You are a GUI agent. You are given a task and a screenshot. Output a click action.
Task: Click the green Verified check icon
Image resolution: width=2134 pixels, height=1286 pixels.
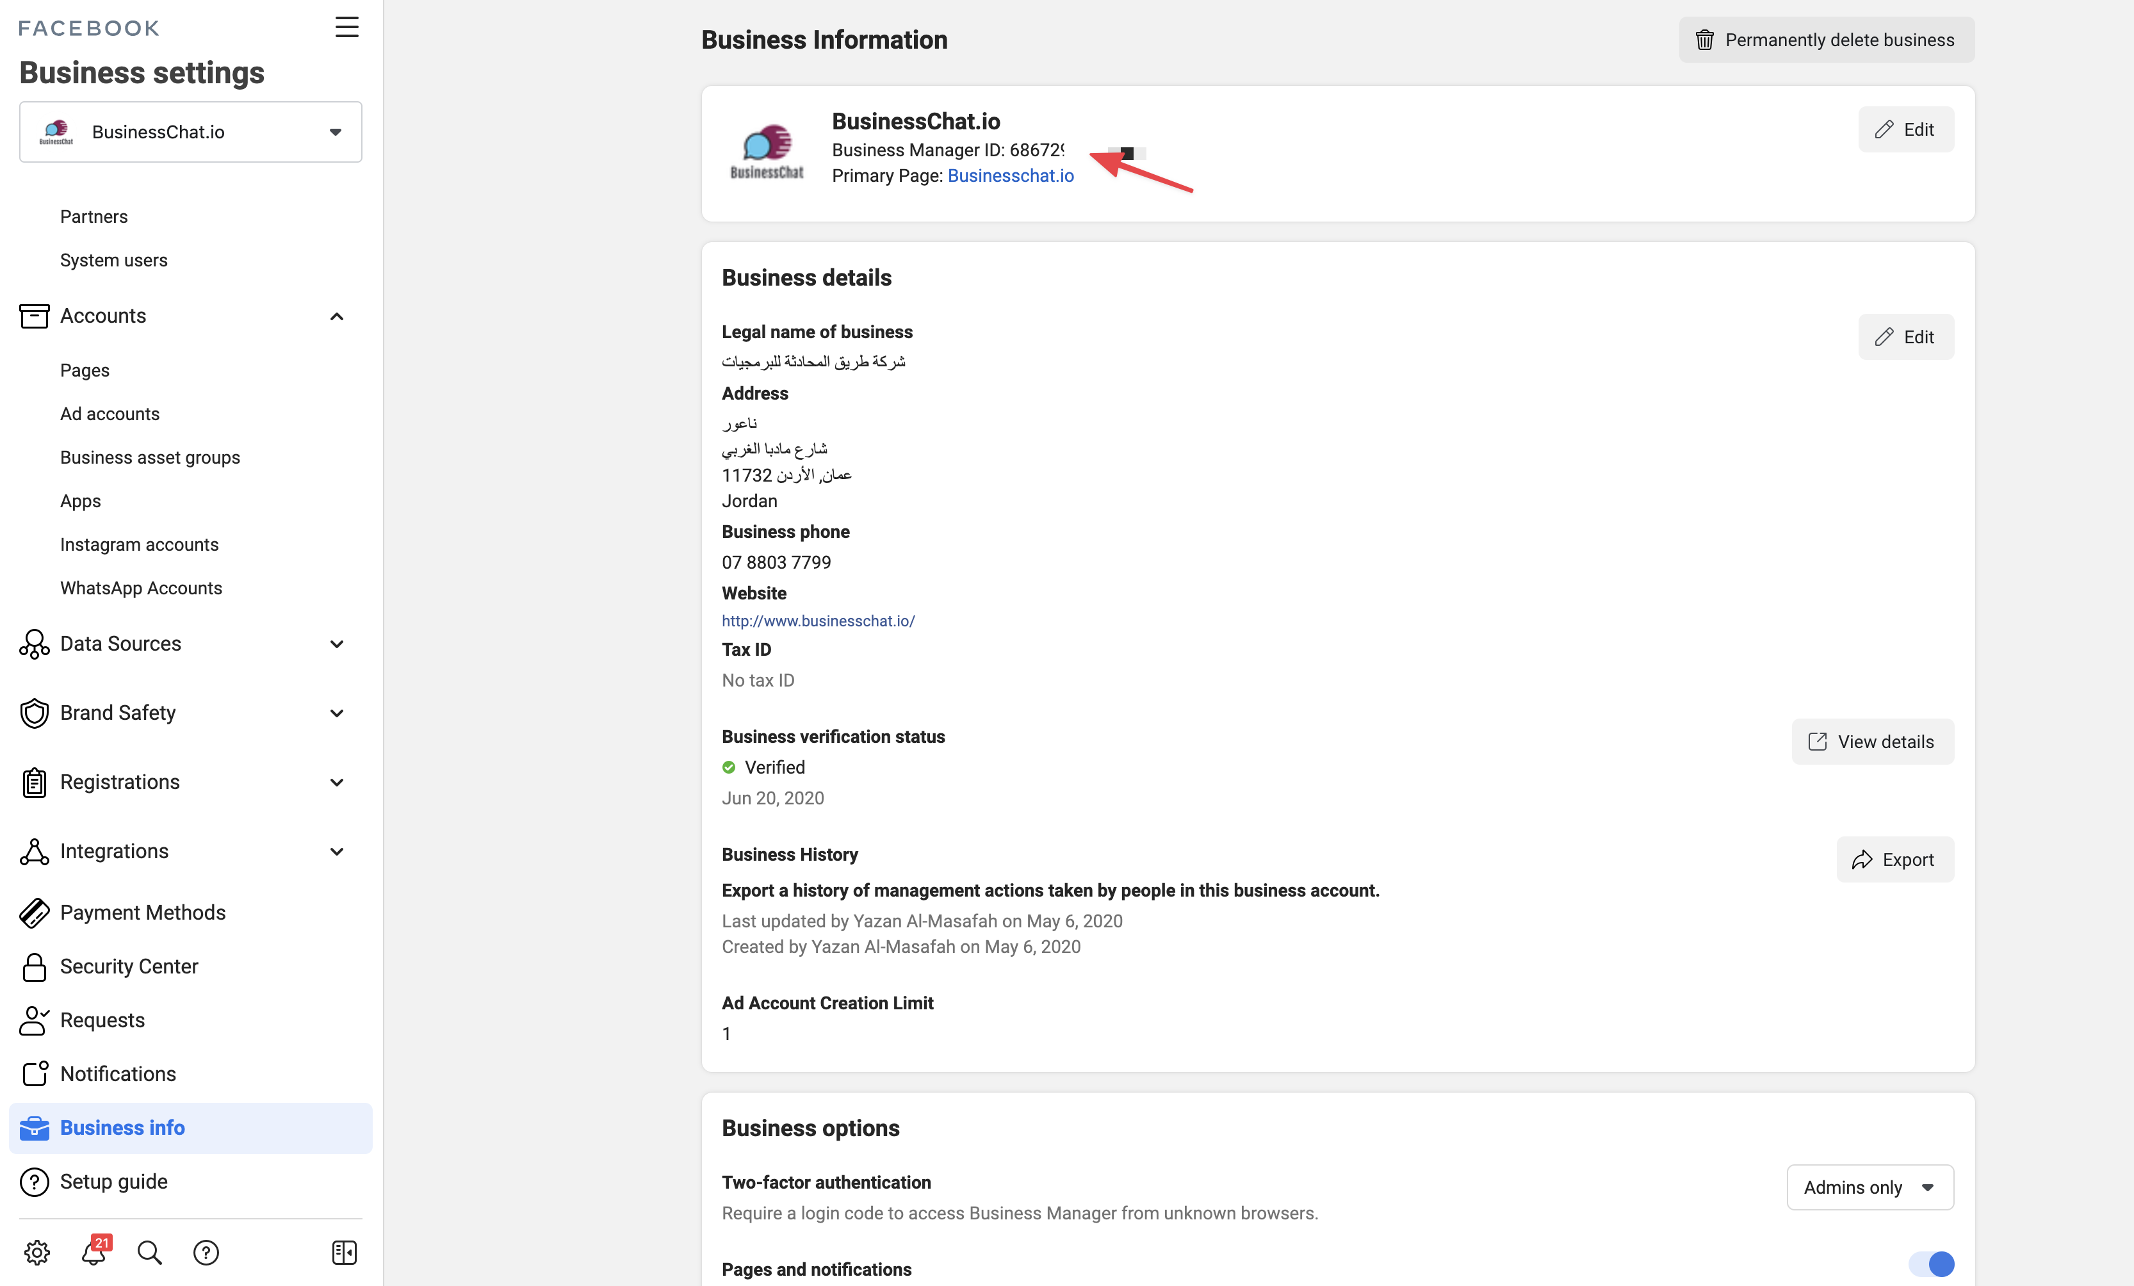[x=728, y=767]
